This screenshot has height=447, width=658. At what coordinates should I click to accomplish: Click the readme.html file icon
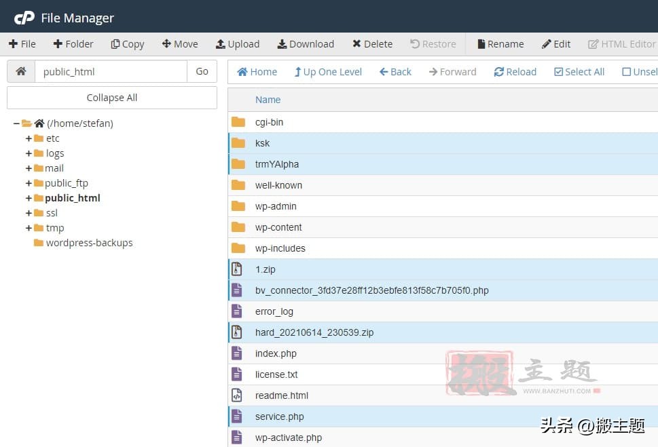tap(237, 395)
